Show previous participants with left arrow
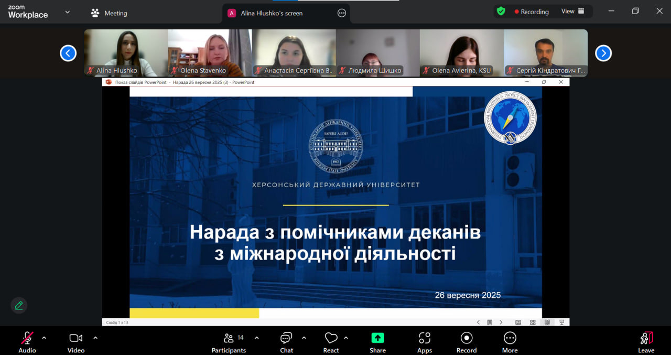This screenshot has height=355, width=671. pos(68,53)
